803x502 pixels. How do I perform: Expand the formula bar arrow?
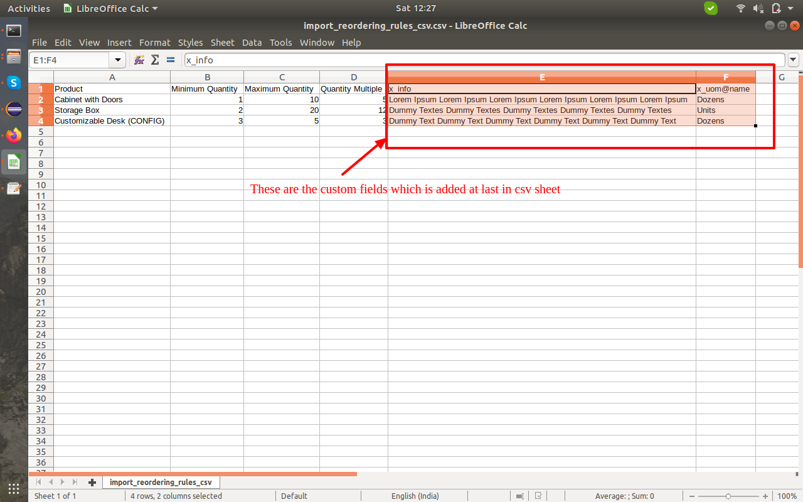[x=793, y=60]
